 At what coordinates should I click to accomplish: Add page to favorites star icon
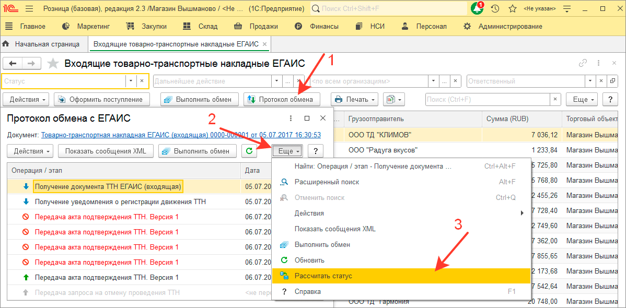(53, 64)
